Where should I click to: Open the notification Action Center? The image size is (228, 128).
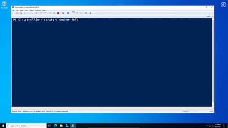click(x=224, y=126)
